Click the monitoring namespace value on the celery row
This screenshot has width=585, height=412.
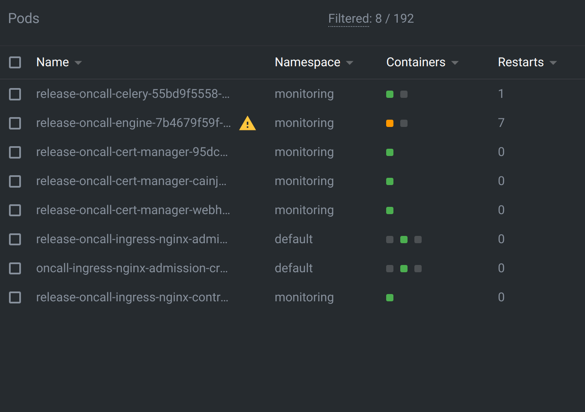pyautogui.click(x=304, y=94)
